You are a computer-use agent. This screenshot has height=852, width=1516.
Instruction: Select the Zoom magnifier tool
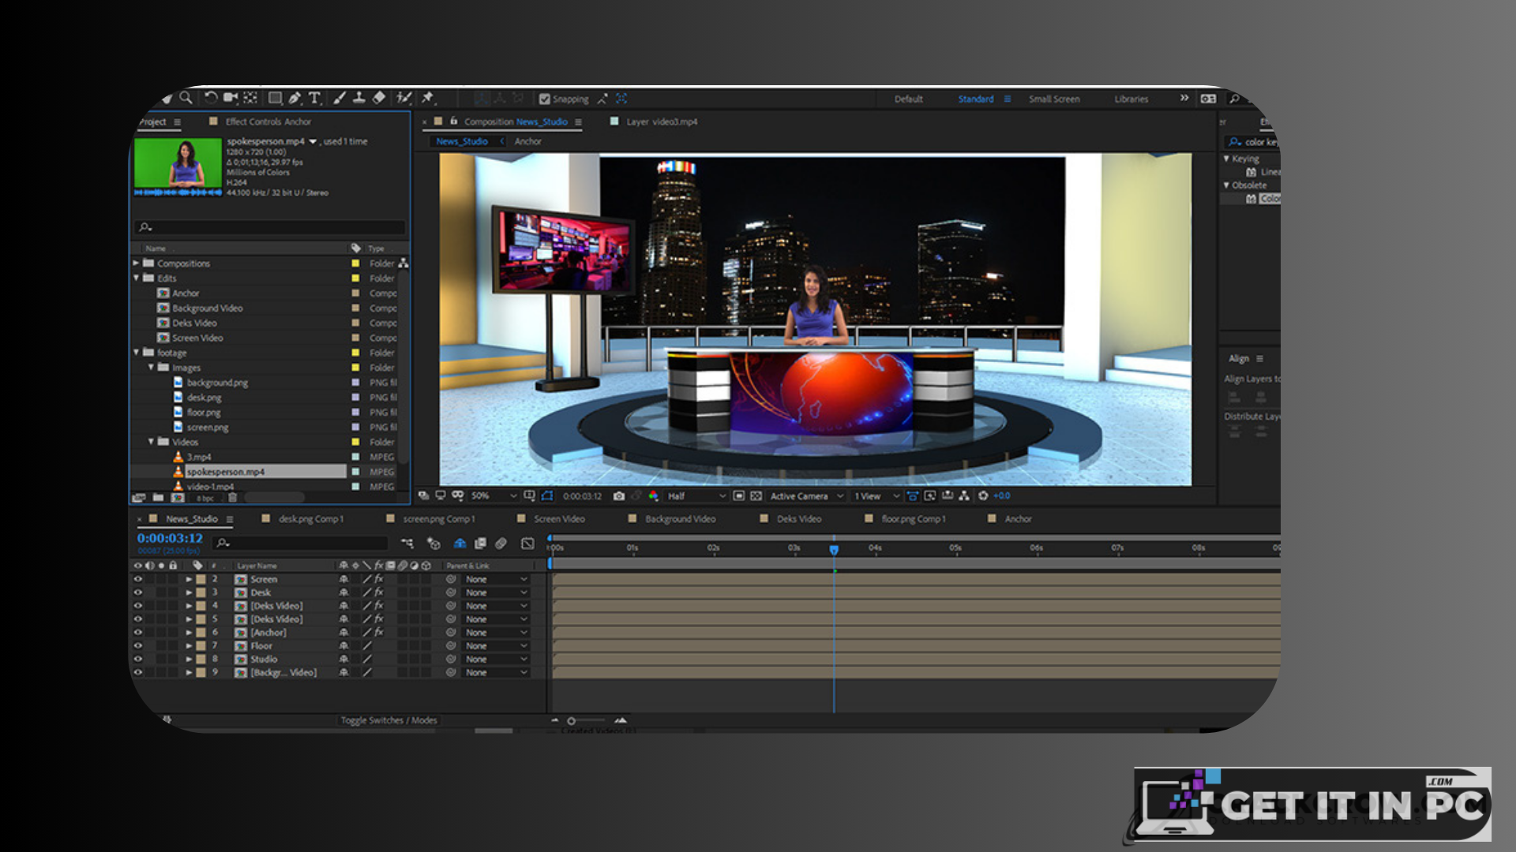[186, 98]
